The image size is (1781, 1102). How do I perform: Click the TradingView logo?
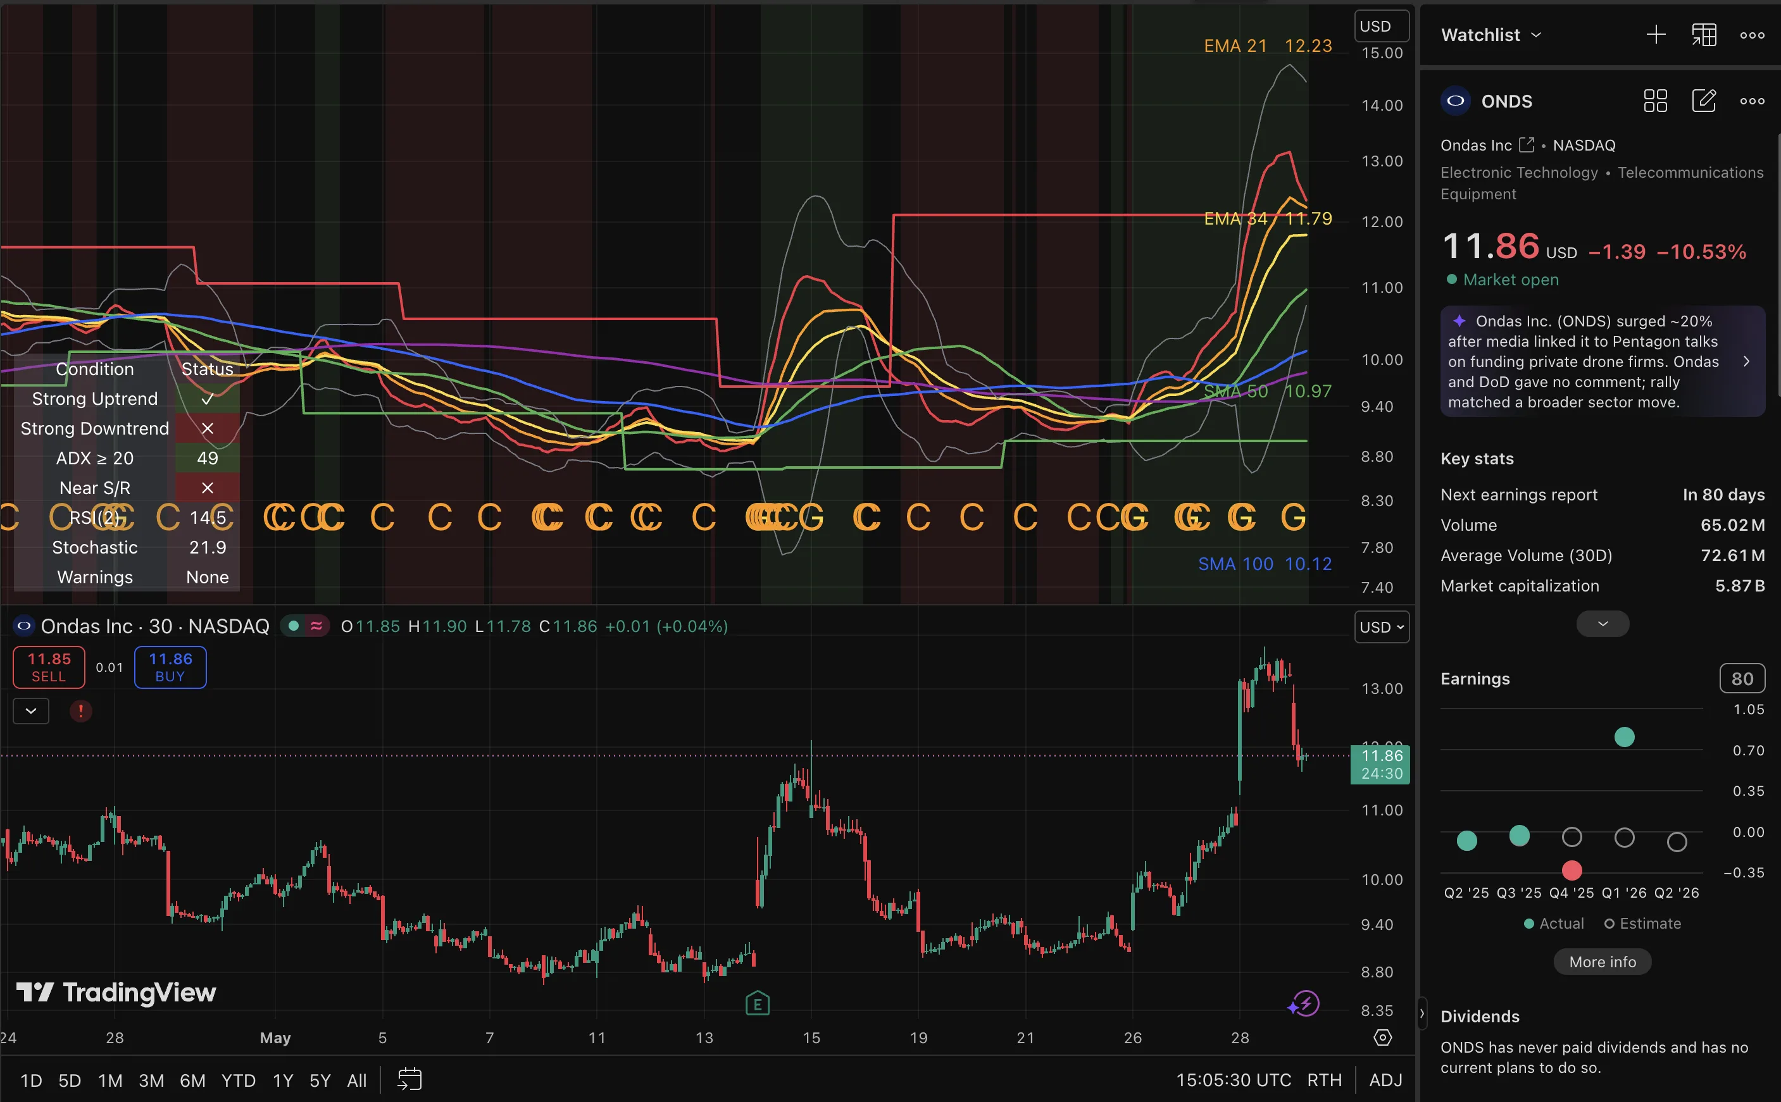pyautogui.click(x=116, y=992)
